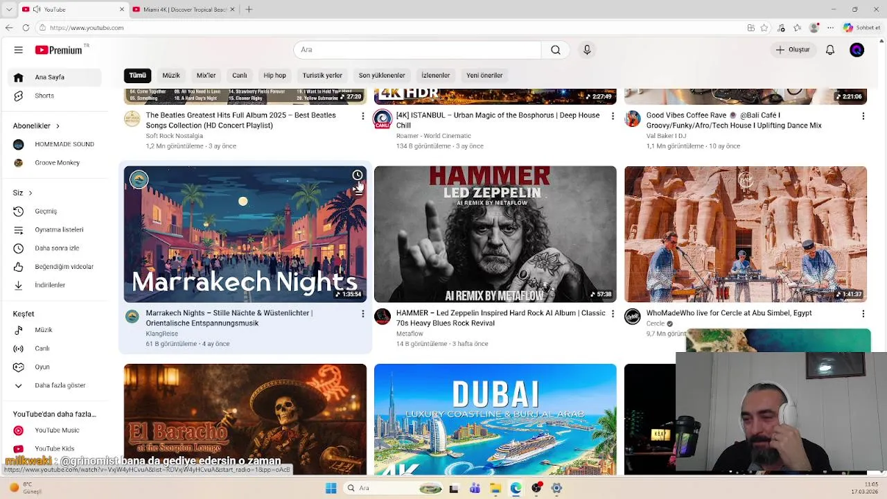Switch to Miami 4K browser tab
Screen dimensions: 887x499
184,10
